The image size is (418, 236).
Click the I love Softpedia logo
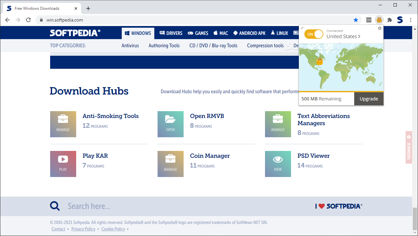339,206
